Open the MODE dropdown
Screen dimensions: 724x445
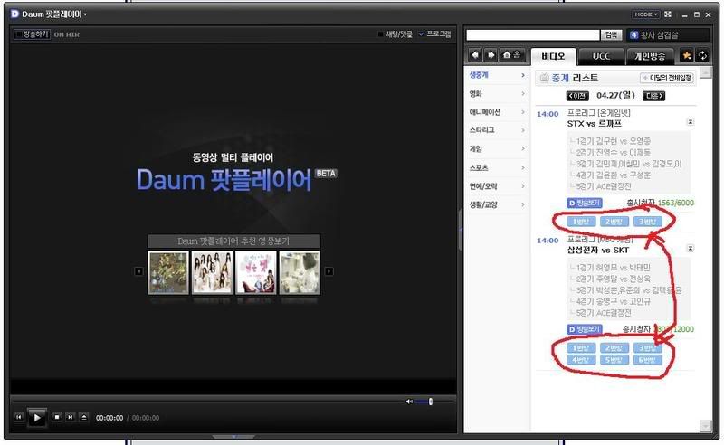tap(646, 14)
